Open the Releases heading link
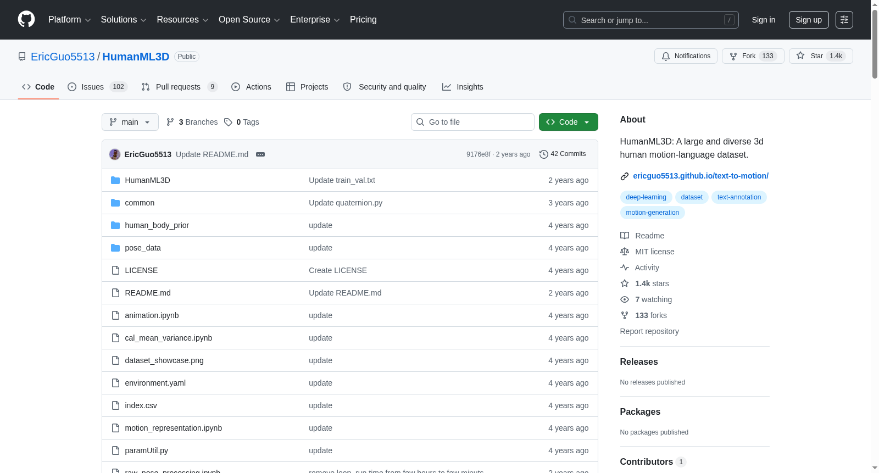This screenshot has height=473, width=879. pos(639,361)
